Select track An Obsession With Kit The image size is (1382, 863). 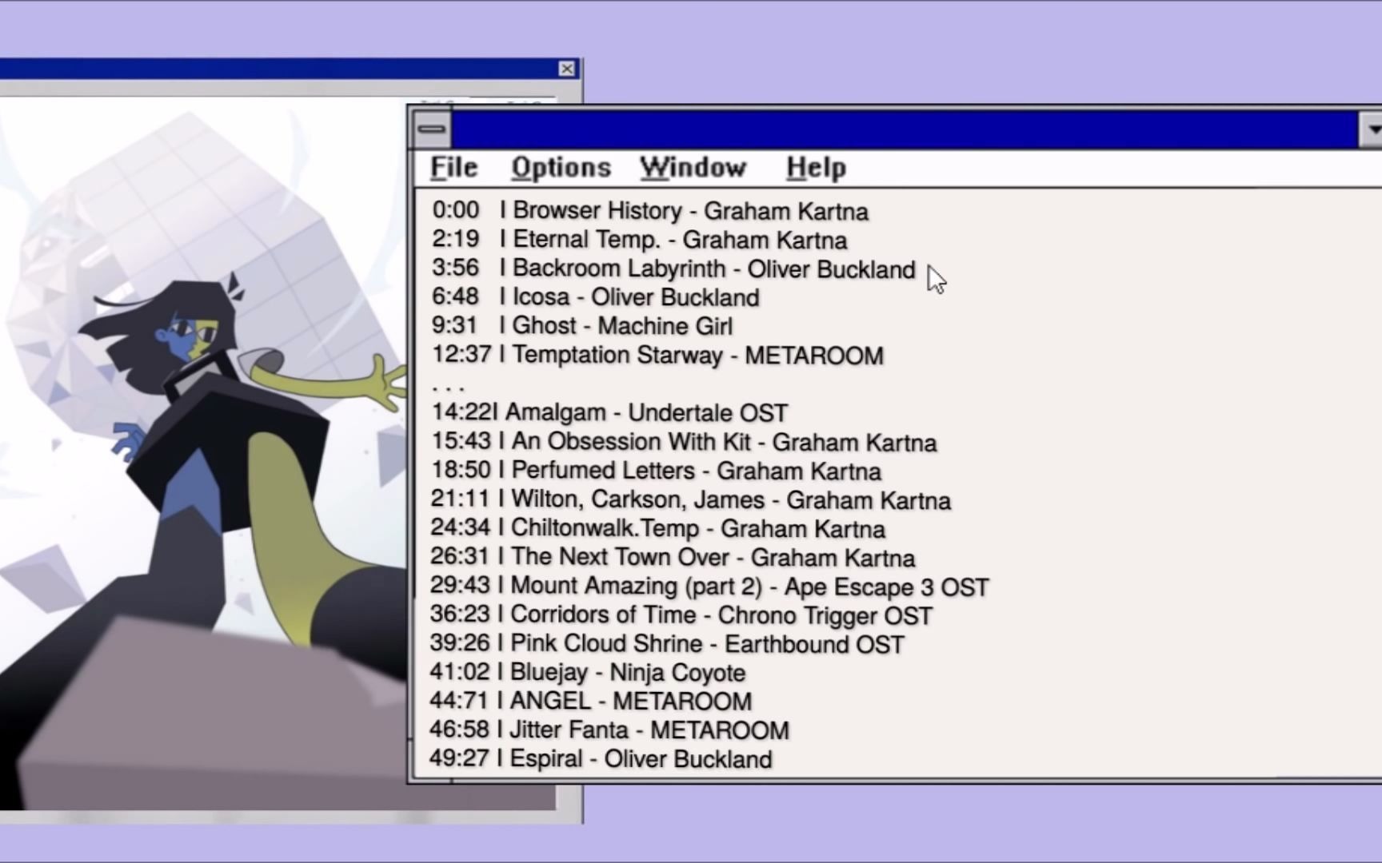[684, 442]
